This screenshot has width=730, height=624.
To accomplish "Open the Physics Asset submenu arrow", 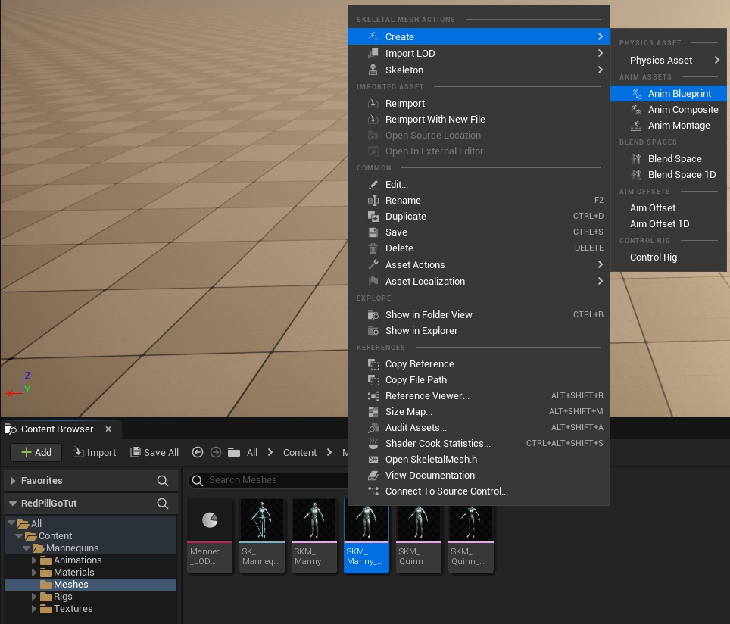I will tap(716, 61).
